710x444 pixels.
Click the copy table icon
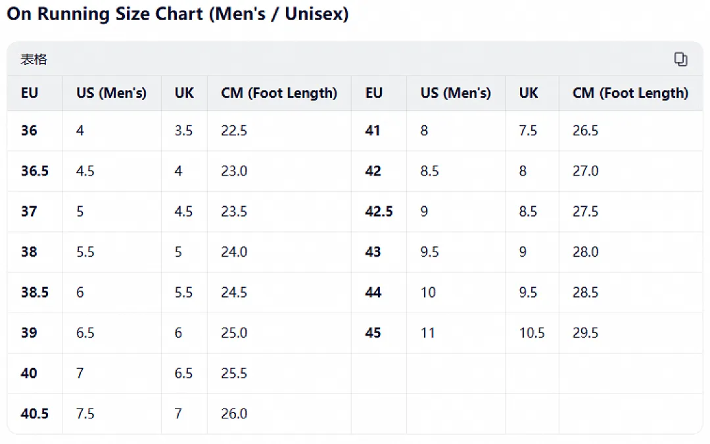[680, 59]
